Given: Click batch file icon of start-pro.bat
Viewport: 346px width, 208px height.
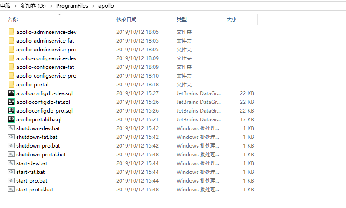Looking at the screenshot, I should pyautogui.click(x=11, y=180).
